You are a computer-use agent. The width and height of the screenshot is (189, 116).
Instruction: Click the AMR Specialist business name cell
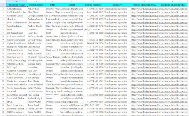coord(17,12)
